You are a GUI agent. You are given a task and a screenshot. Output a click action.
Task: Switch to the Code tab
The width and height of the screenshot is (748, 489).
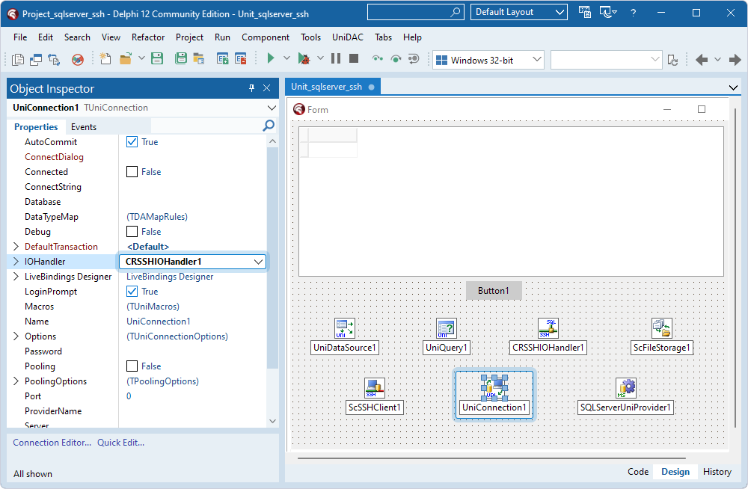pos(637,472)
